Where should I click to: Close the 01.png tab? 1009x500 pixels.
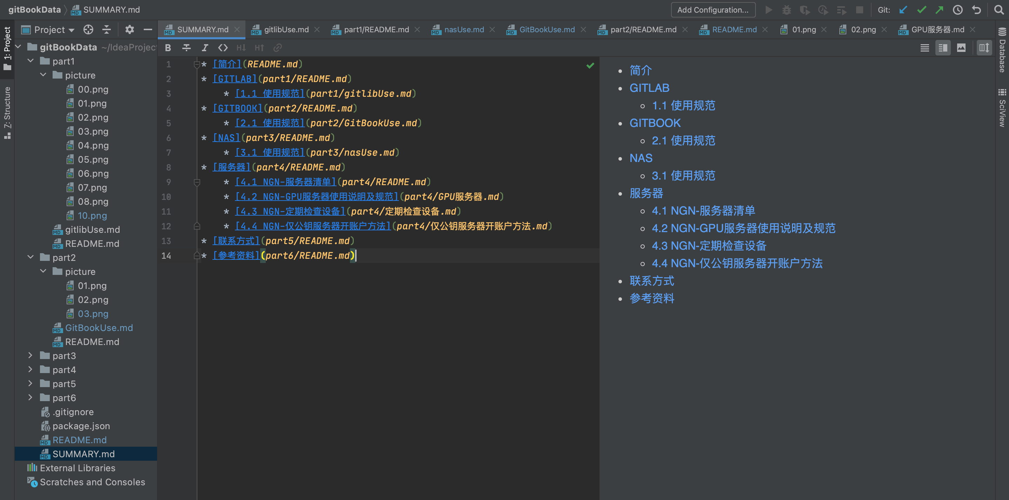824,29
